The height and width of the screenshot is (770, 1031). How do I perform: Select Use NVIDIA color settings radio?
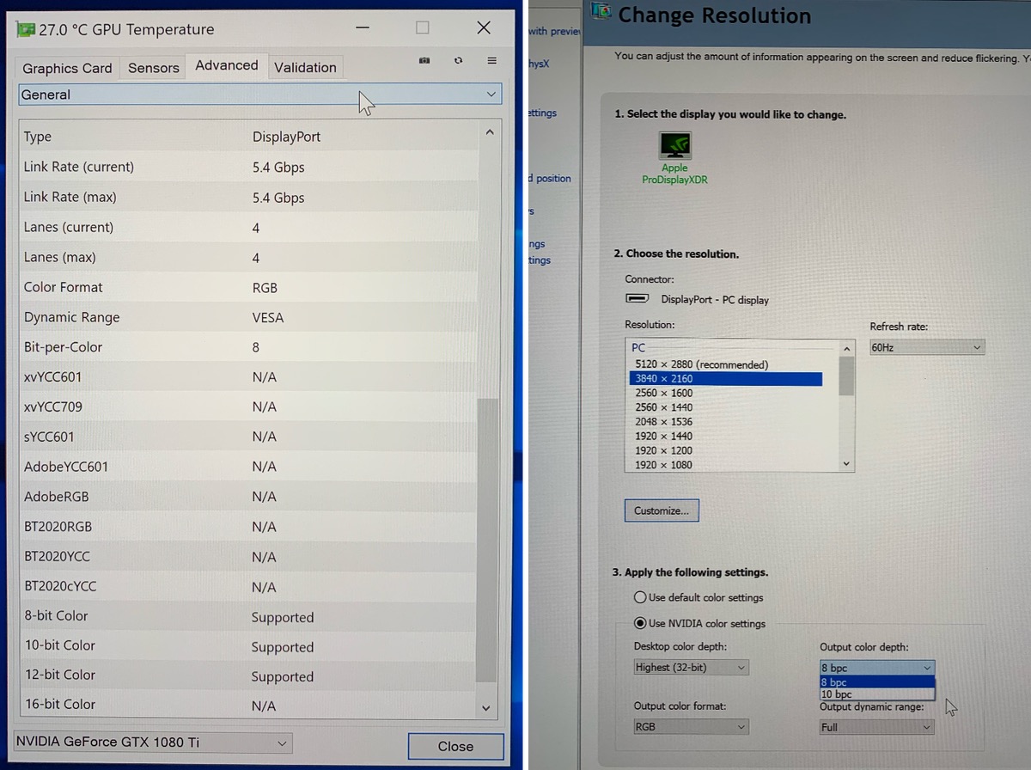pyautogui.click(x=640, y=624)
